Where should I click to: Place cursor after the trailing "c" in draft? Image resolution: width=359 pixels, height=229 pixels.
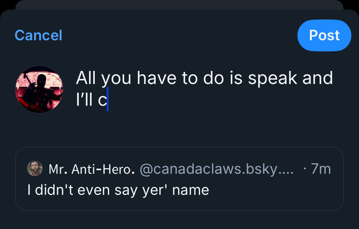click(x=108, y=100)
